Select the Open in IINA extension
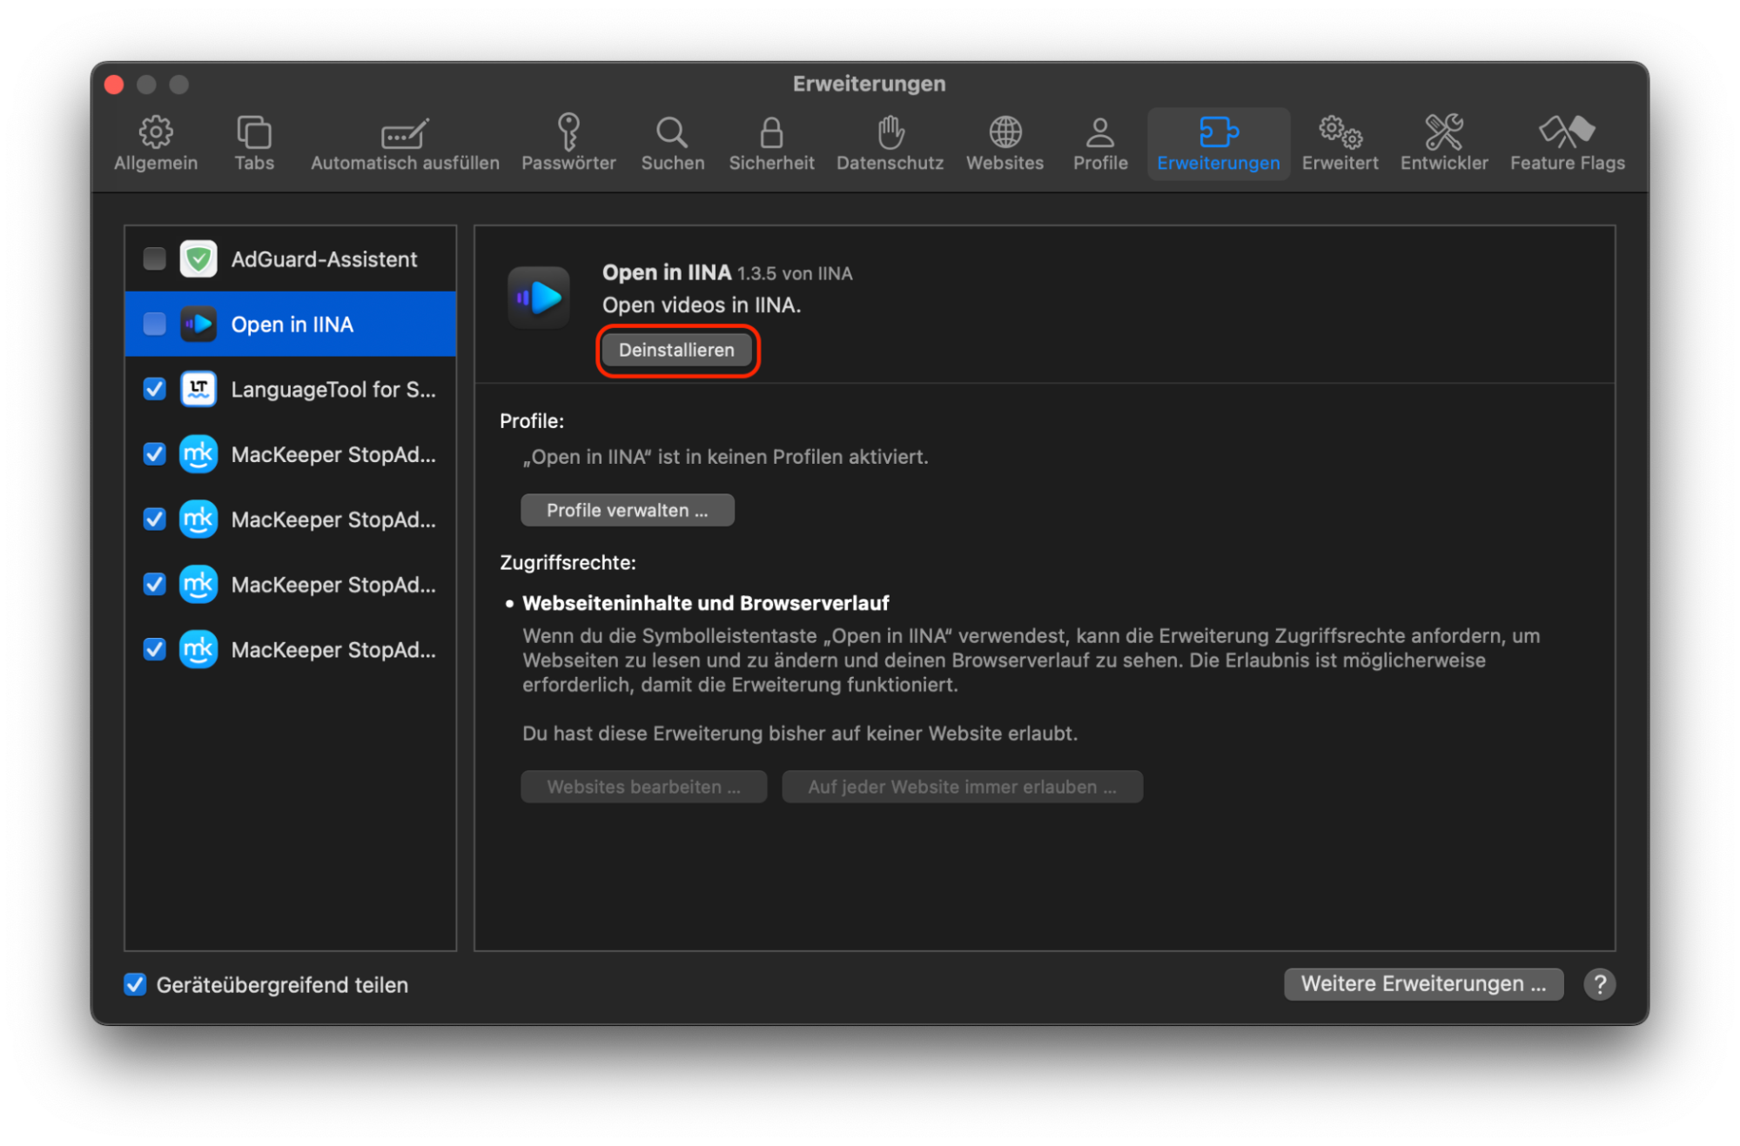Viewport: 1740px width, 1146px height. pyautogui.click(x=292, y=324)
